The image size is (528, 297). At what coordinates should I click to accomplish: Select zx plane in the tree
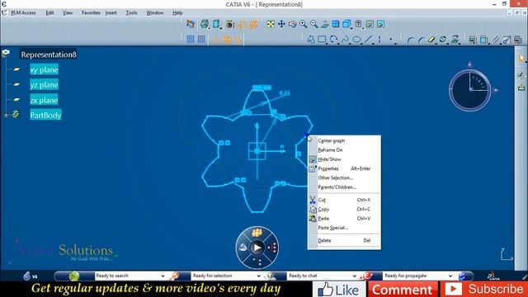(x=44, y=100)
